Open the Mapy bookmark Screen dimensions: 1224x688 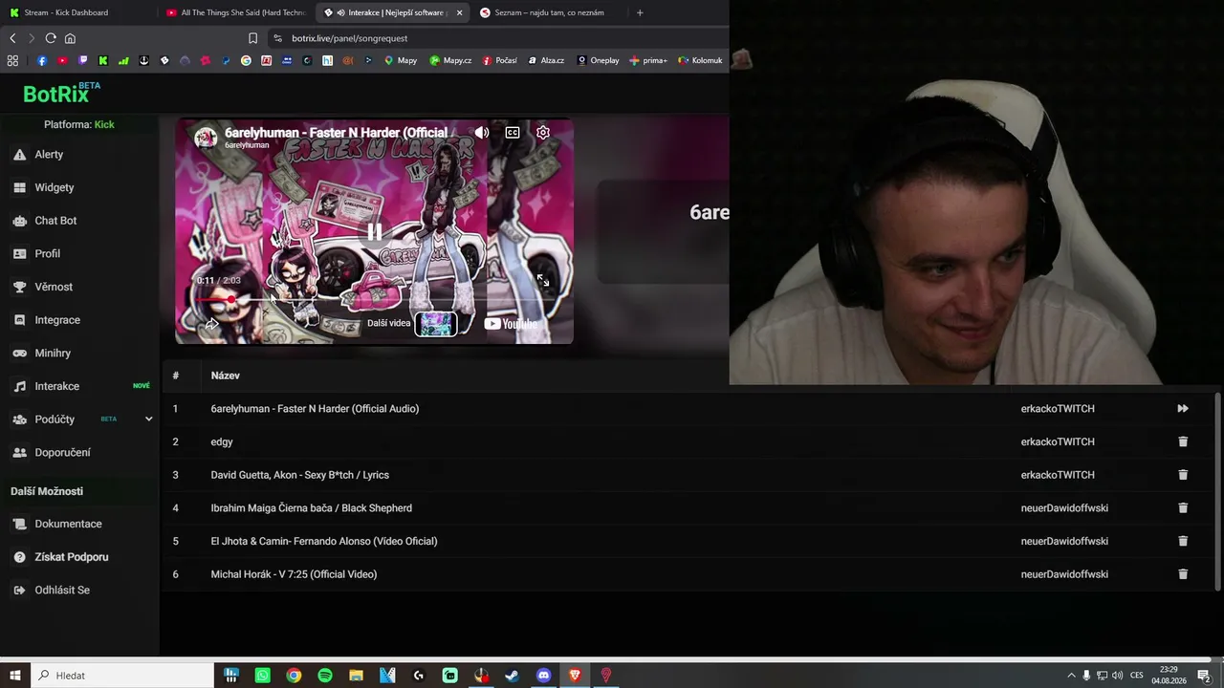pyautogui.click(x=401, y=60)
